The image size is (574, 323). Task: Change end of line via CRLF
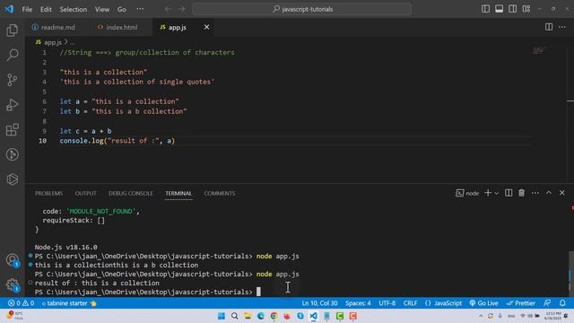[x=410, y=303]
